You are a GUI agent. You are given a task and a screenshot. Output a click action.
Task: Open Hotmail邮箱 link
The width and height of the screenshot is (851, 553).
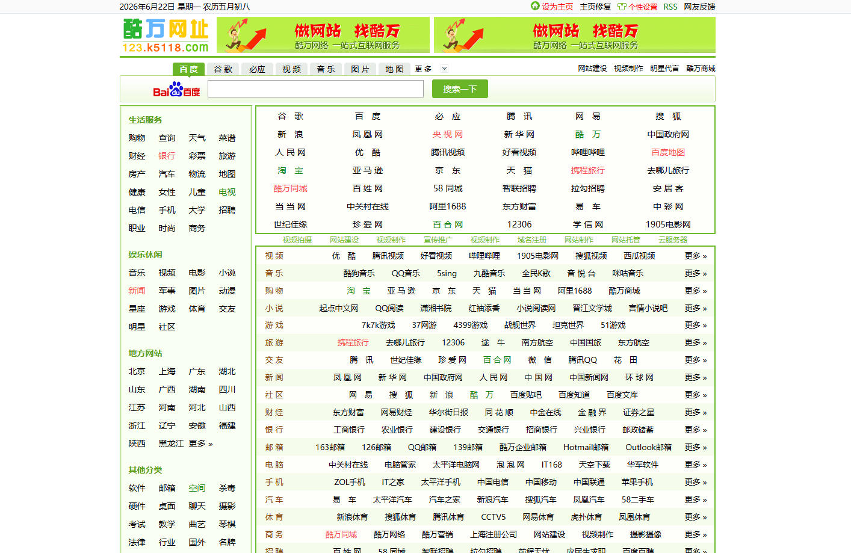(586, 447)
